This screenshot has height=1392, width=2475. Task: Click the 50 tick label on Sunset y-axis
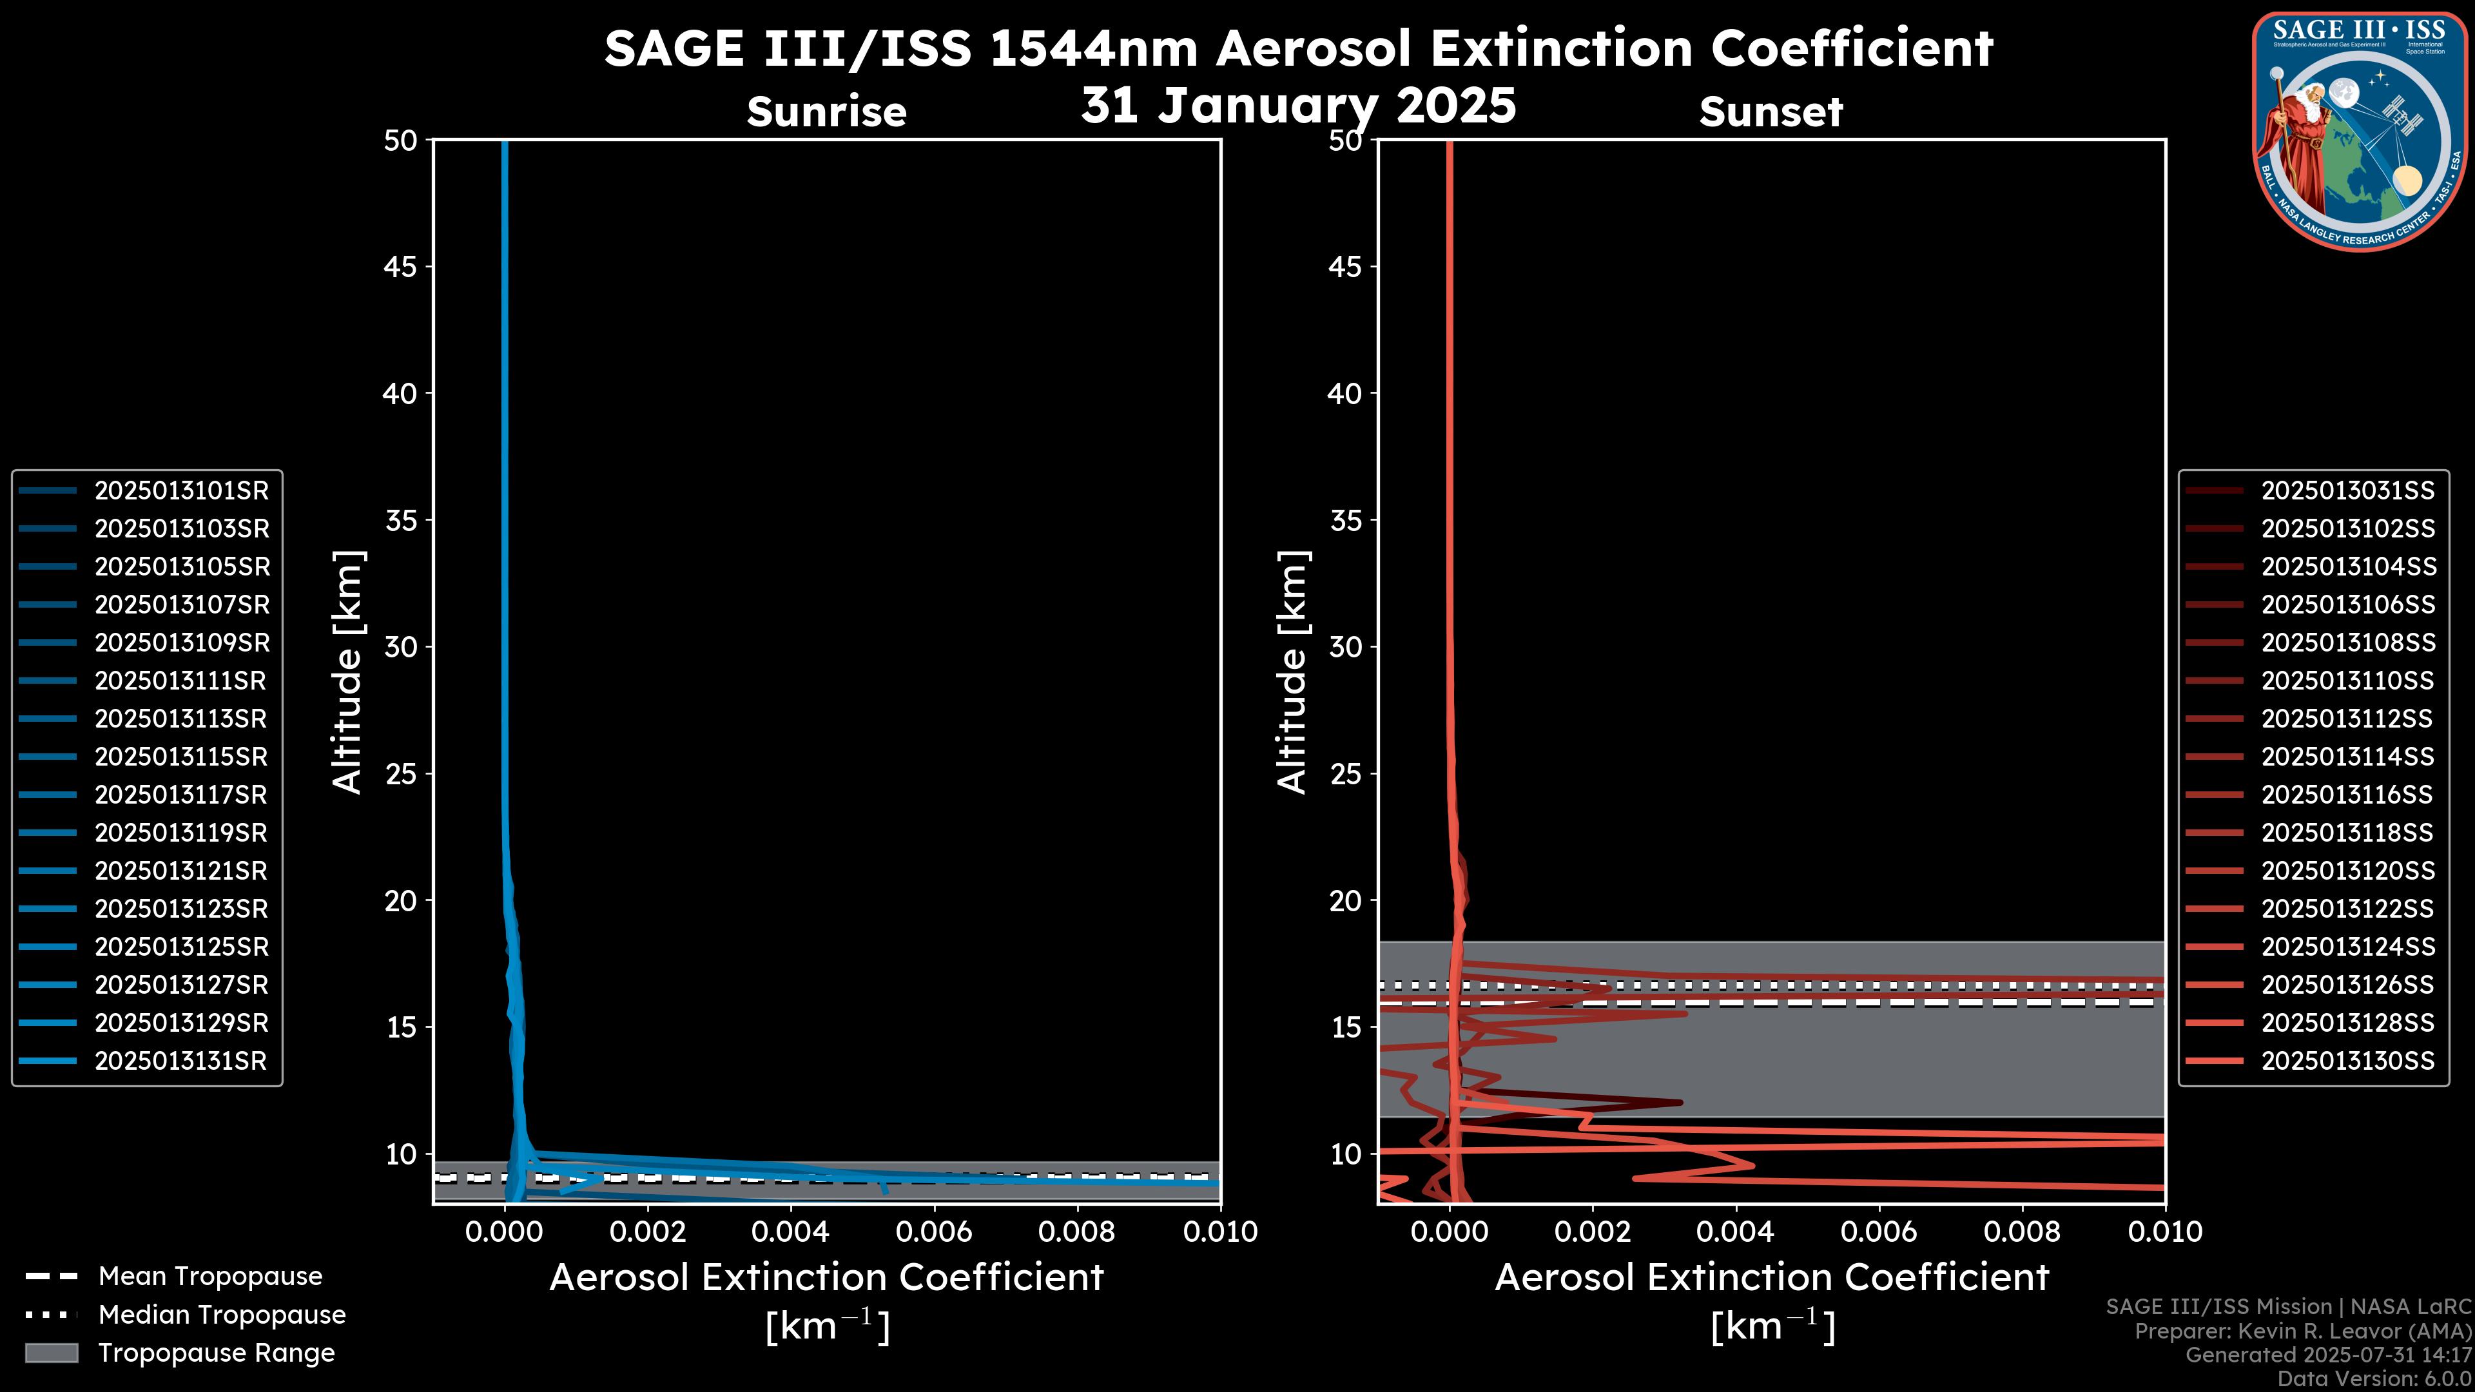pyautogui.click(x=1345, y=141)
